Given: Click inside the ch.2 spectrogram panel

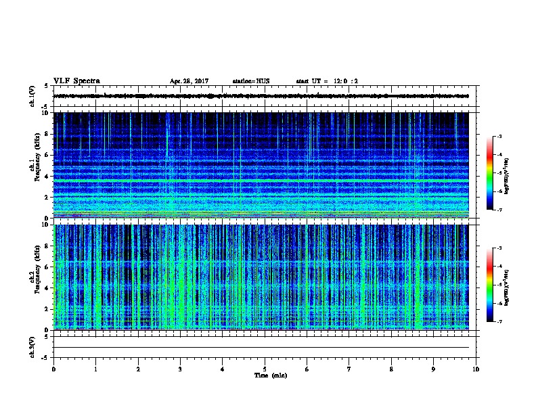Looking at the screenshot, I should click(x=261, y=277).
